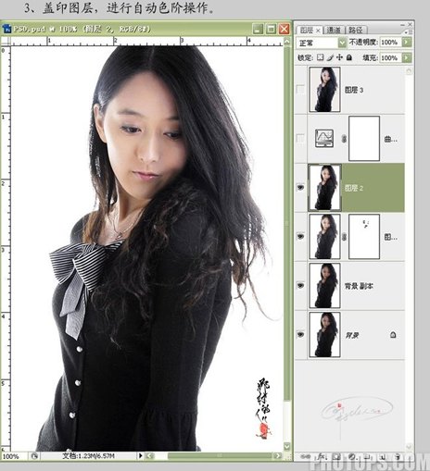Click link layers icon at panel bottom
This screenshot has width=430, height=471.
[x=306, y=456]
